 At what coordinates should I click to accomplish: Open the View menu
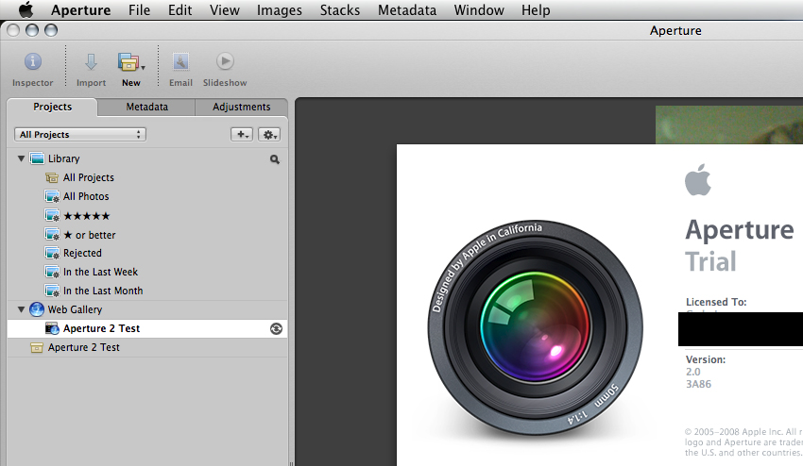[224, 10]
